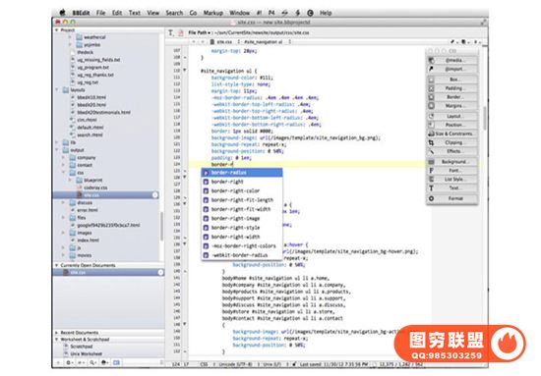
Task: Open index.html in the project list
Action: (89, 241)
